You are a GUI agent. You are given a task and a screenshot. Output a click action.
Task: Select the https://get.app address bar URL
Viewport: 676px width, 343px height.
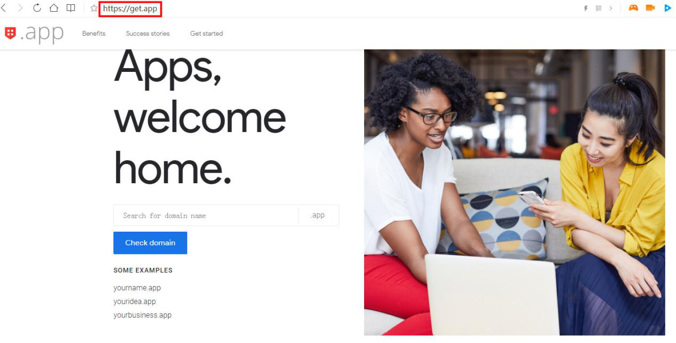pyautogui.click(x=130, y=9)
